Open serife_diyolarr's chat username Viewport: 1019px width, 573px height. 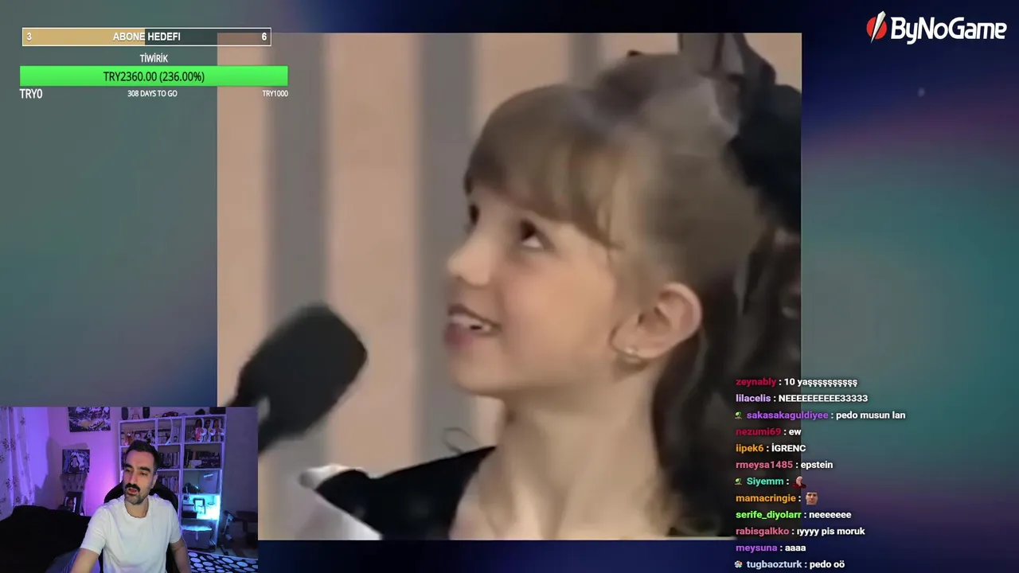(x=768, y=515)
